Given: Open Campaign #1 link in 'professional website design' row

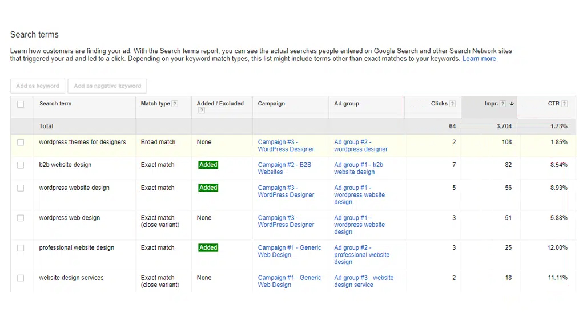Looking at the screenshot, I should click(x=290, y=251).
